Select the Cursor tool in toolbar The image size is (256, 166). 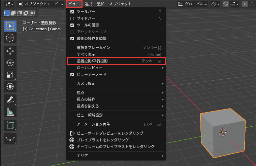[x=10, y=38]
